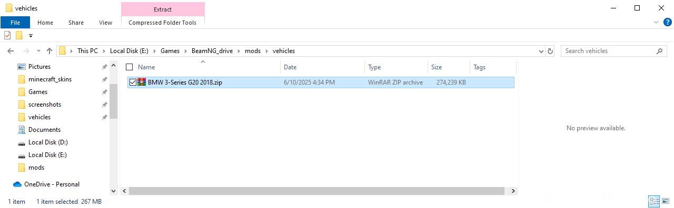Image resolution: width=674 pixels, height=208 pixels.
Task: Uncheck BMW 3-Series G20 2018.zip checkbox
Action: 133,82
